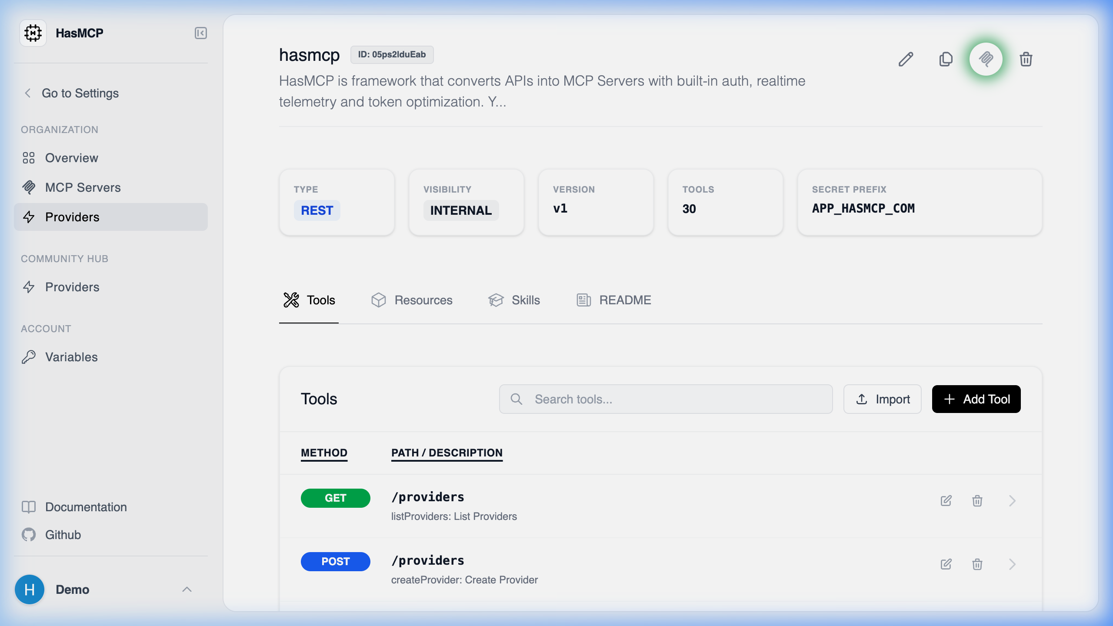Click the Import button

tap(882, 399)
